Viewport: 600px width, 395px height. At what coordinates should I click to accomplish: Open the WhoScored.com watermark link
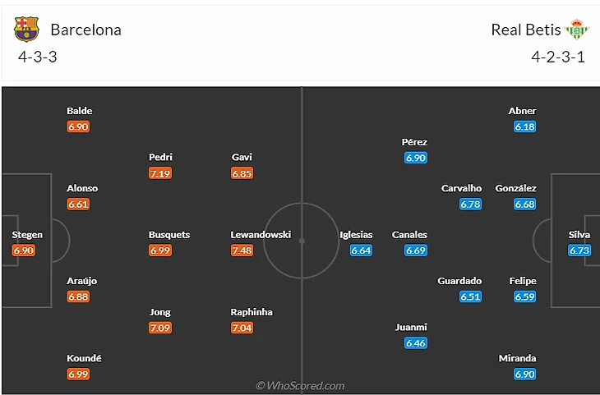(301, 385)
